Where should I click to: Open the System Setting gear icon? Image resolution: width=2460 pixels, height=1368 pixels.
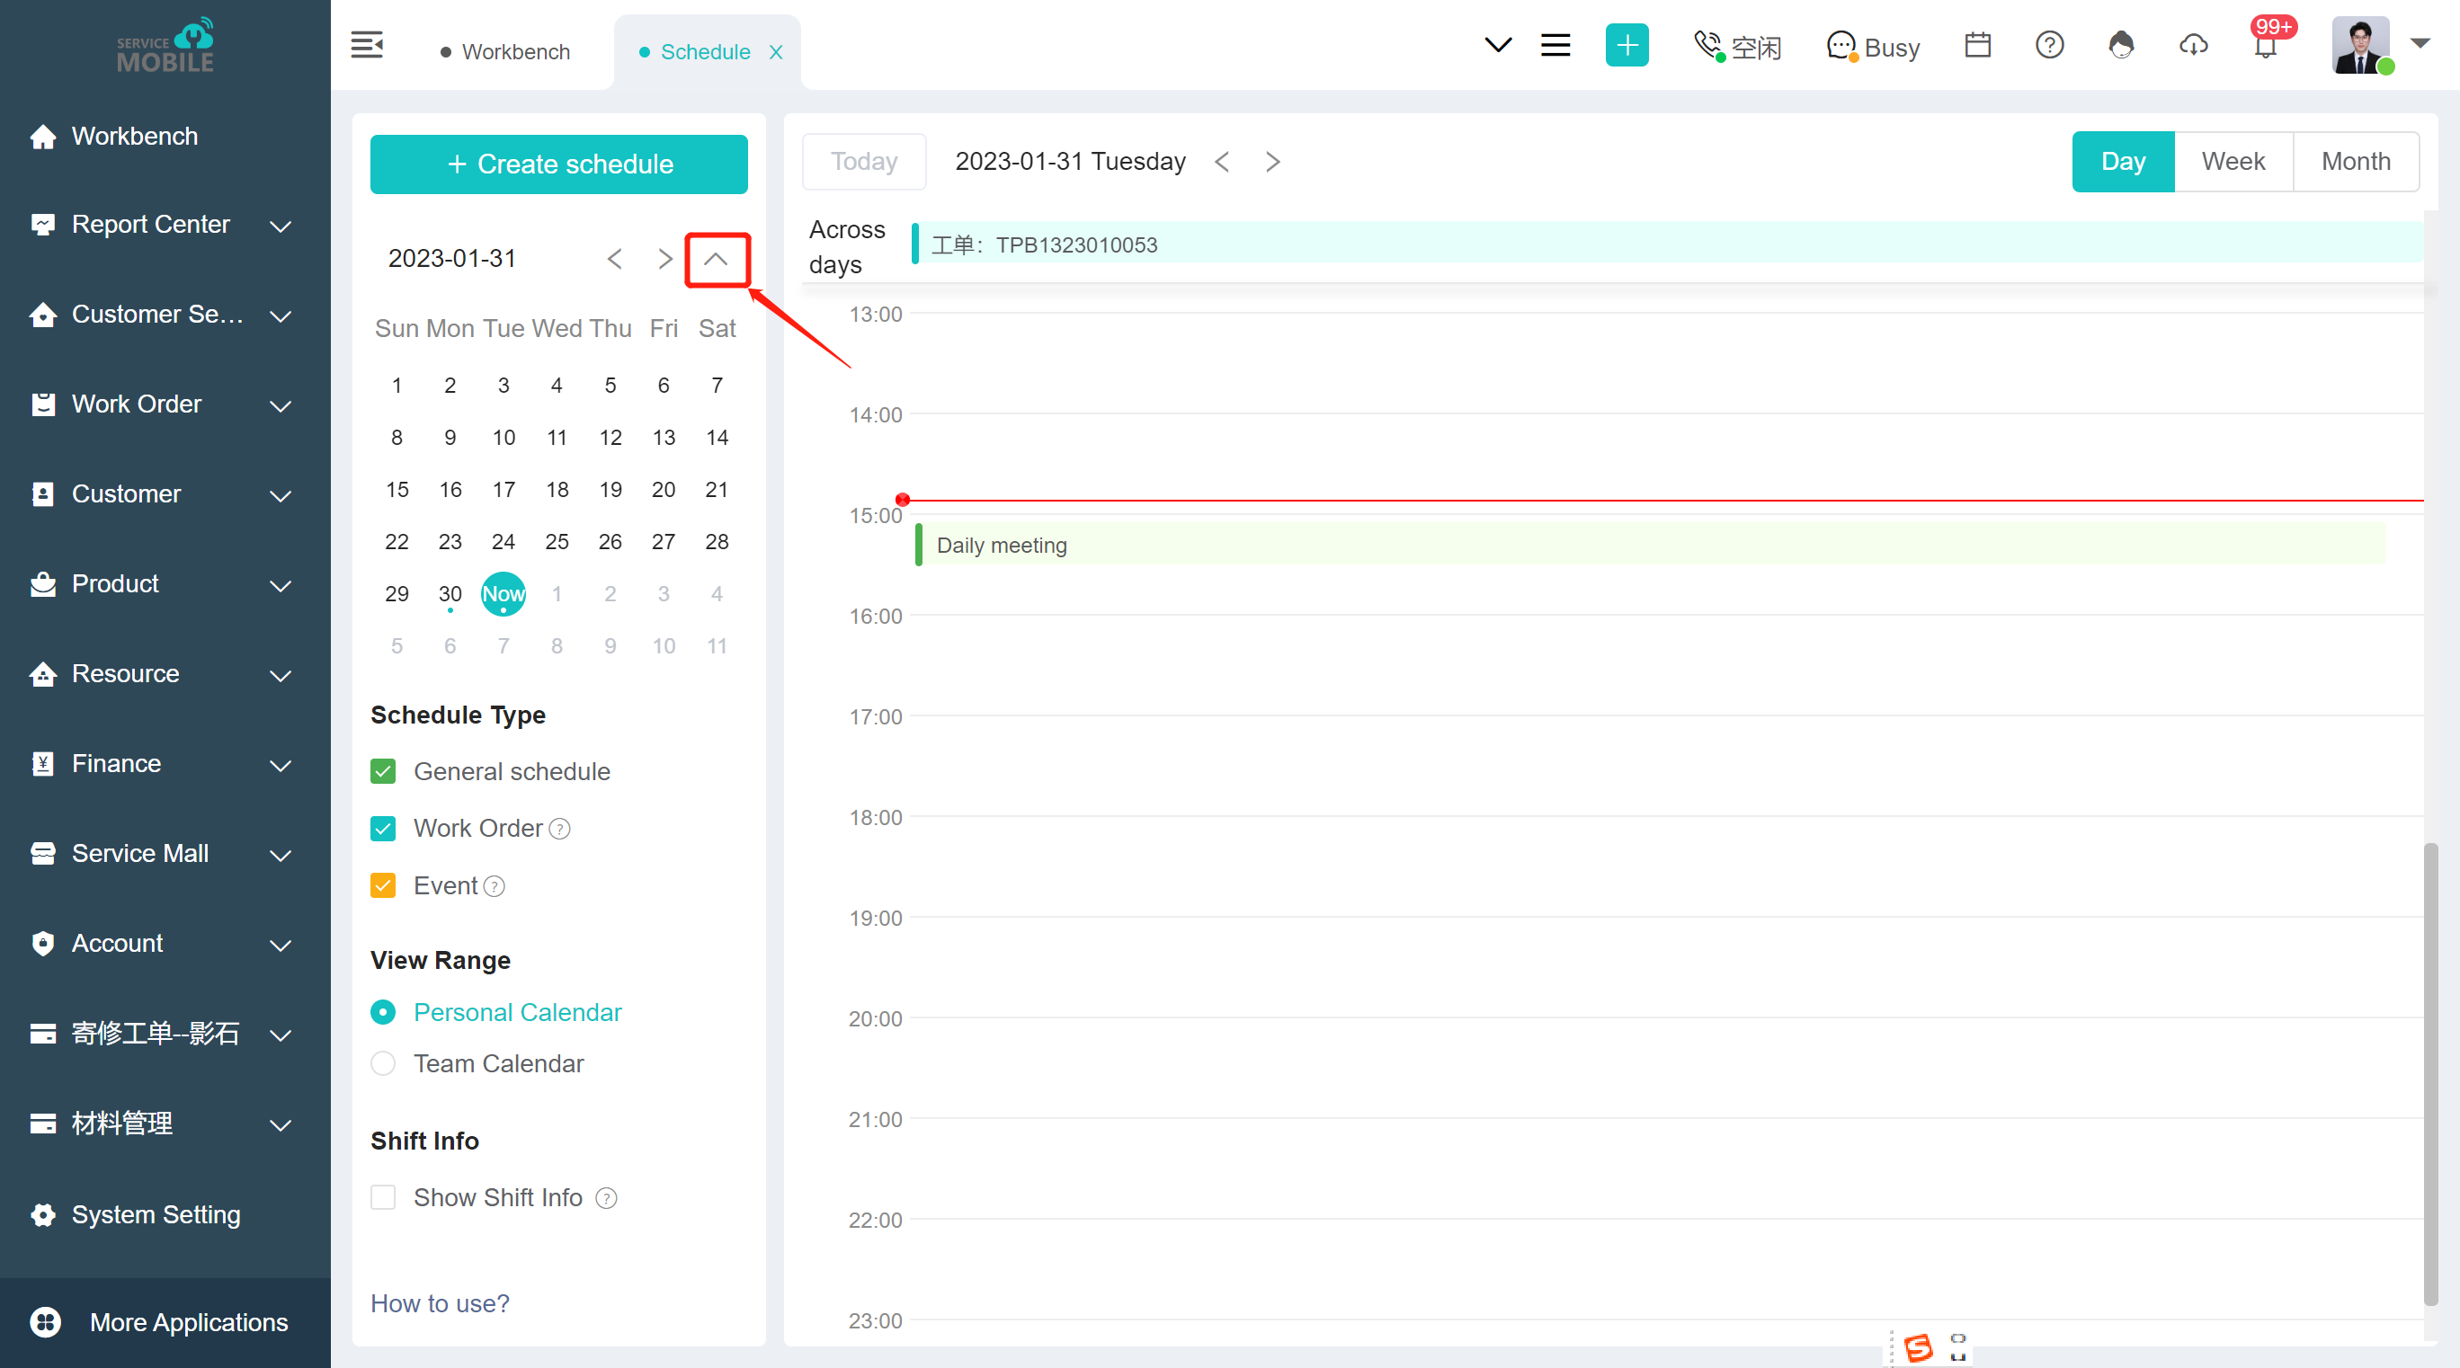[42, 1214]
